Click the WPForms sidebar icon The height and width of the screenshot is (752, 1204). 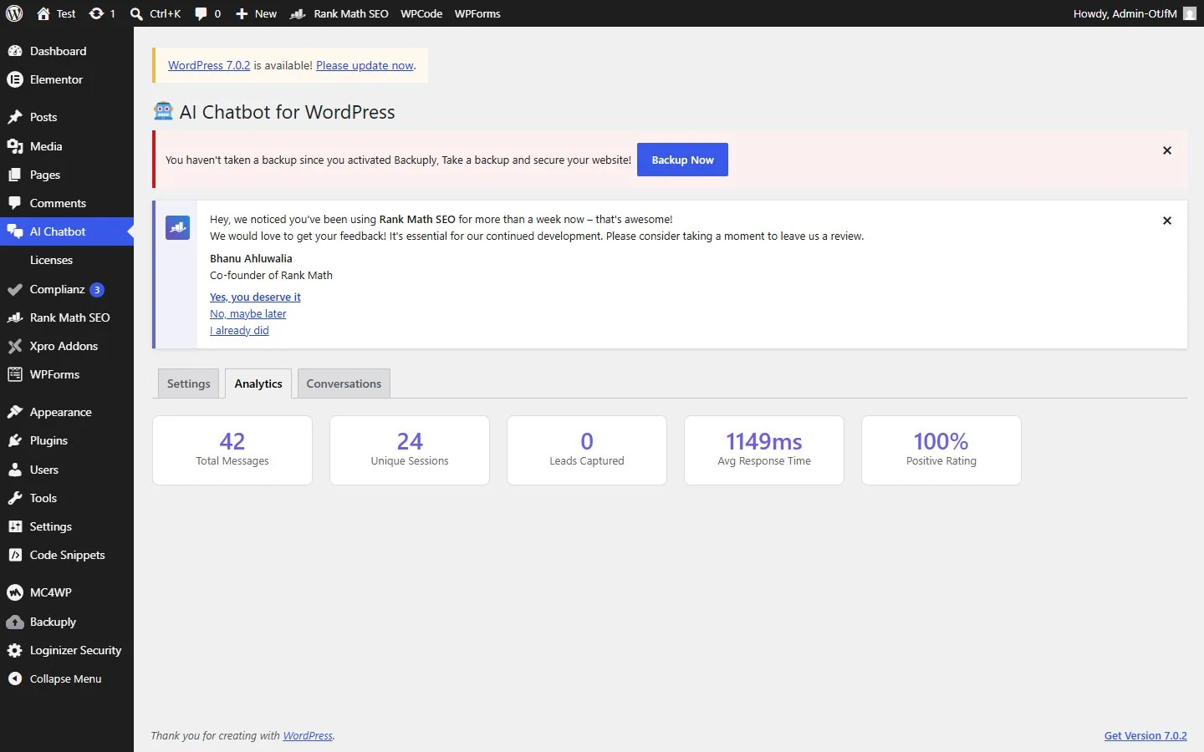(14, 374)
